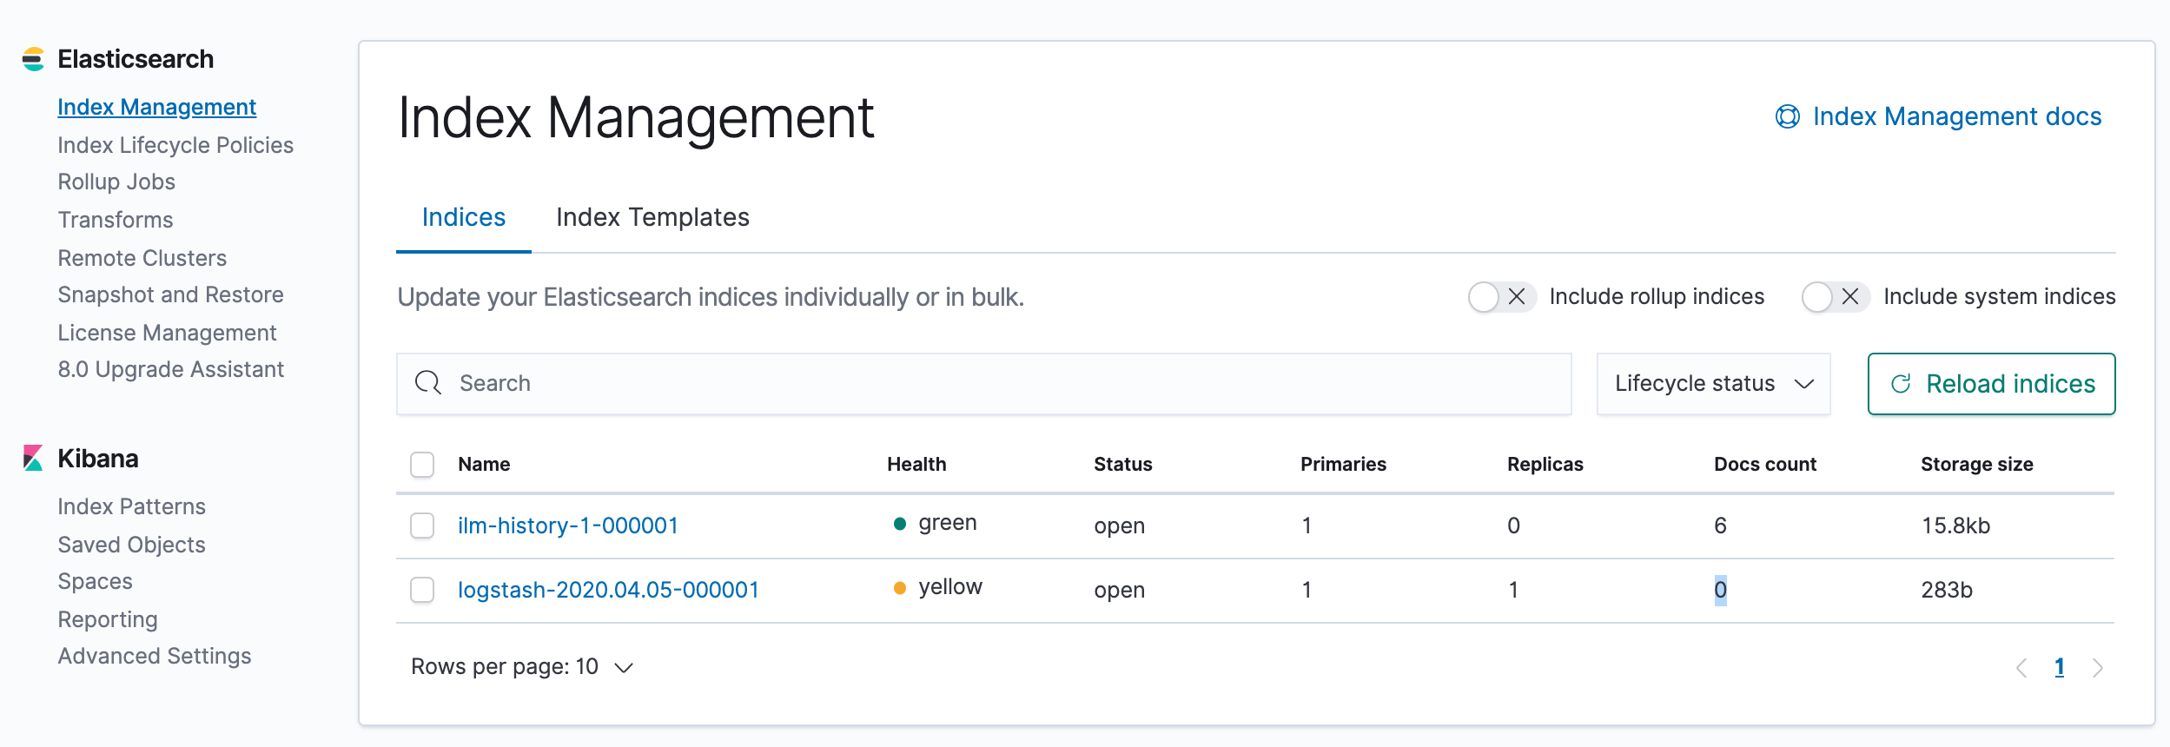Screen dimensions: 2170x747
Task: Click the 283b storage size value
Action: (1947, 590)
